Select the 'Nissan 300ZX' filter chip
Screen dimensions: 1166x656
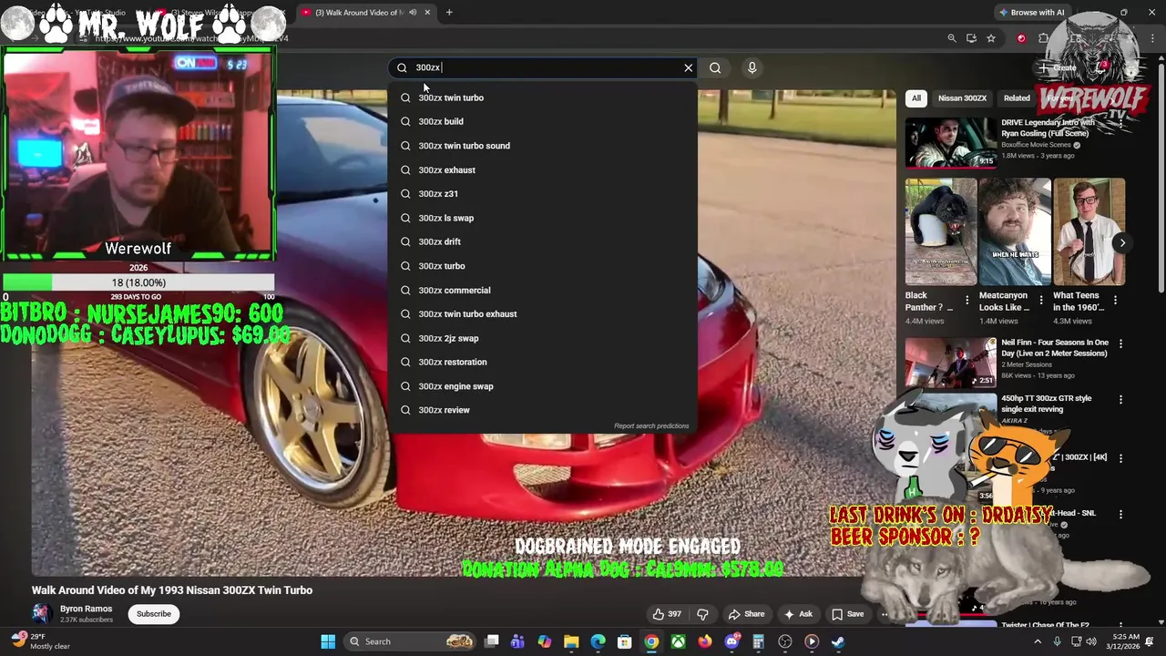[962, 97]
